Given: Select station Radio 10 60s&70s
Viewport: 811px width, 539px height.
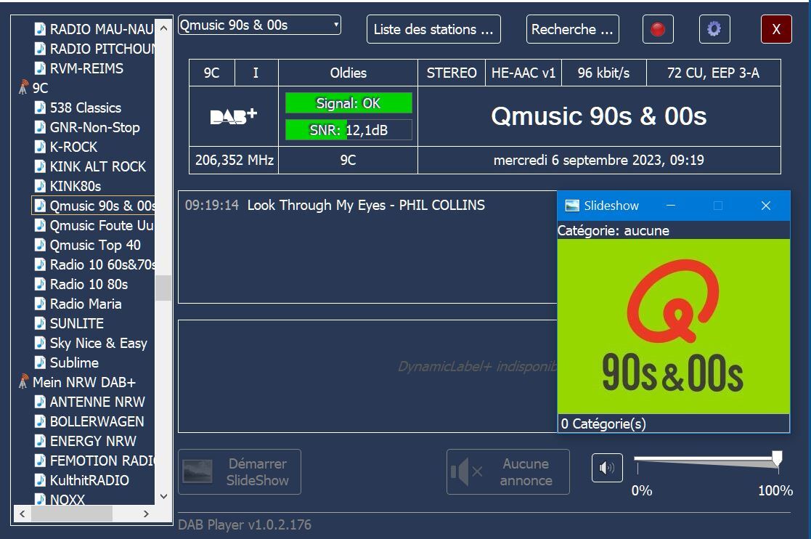Looking at the screenshot, I should click(102, 265).
